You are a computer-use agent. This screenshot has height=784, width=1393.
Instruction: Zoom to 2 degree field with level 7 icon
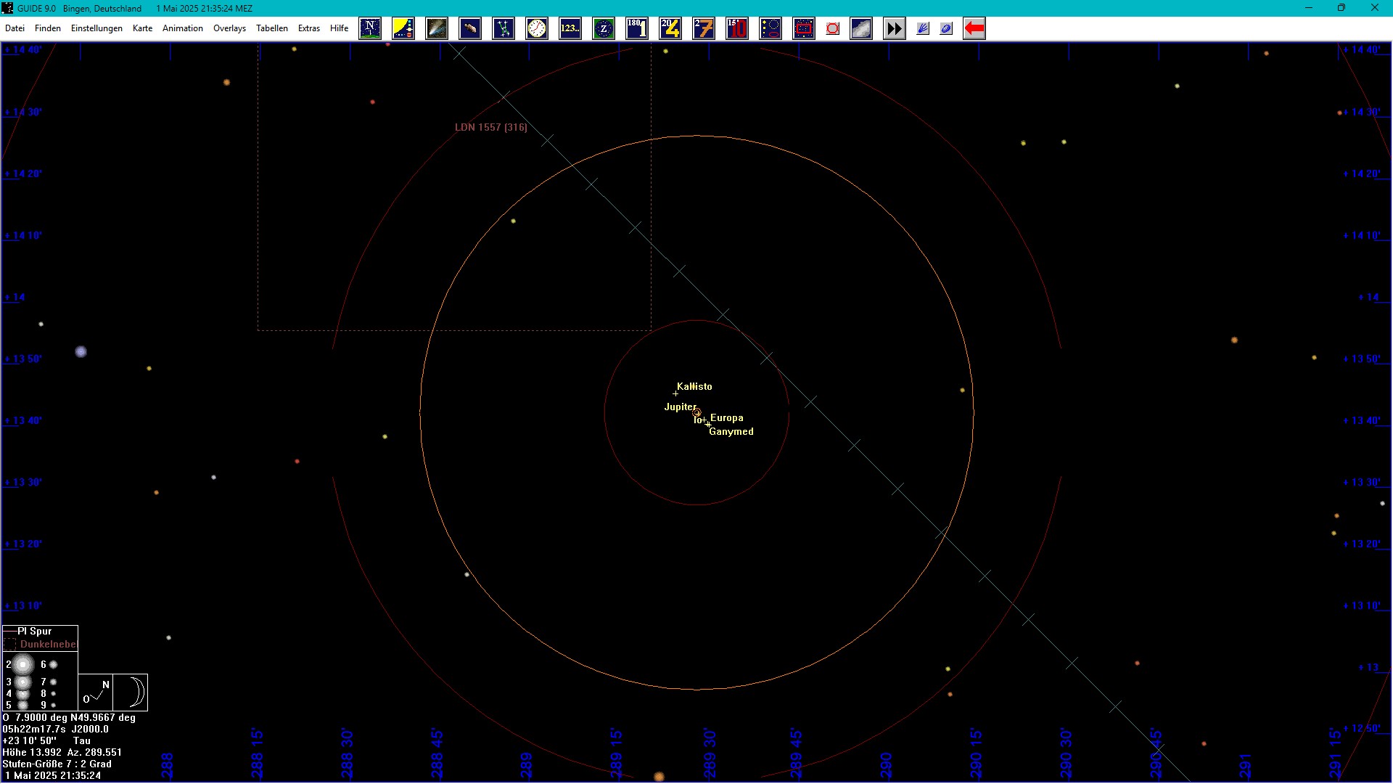click(703, 28)
